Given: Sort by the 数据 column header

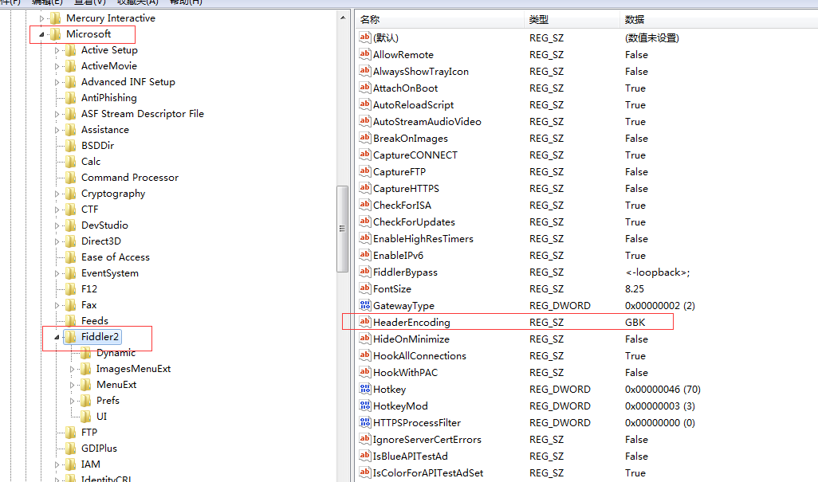Looking at the screenshot, I should coord(719,20).
